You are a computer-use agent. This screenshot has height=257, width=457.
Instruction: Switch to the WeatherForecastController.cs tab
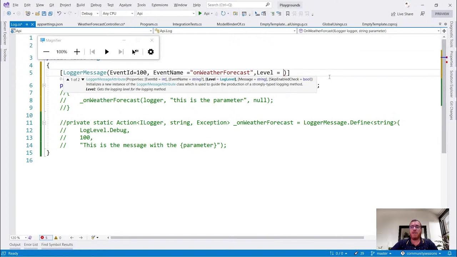click(101, 24)
